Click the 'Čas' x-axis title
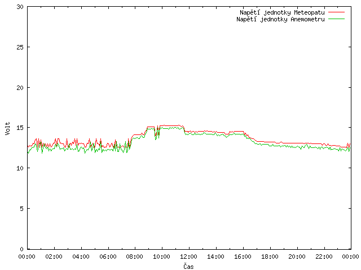Viewport: 361px width, 270px height. click(188, 266)
